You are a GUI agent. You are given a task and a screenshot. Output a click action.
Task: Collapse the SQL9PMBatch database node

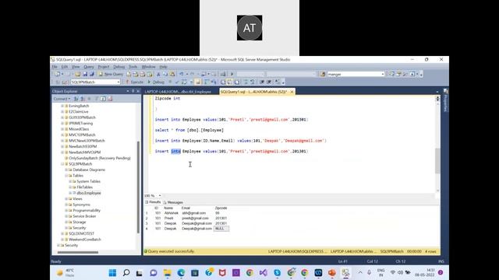tap(62, 164)
